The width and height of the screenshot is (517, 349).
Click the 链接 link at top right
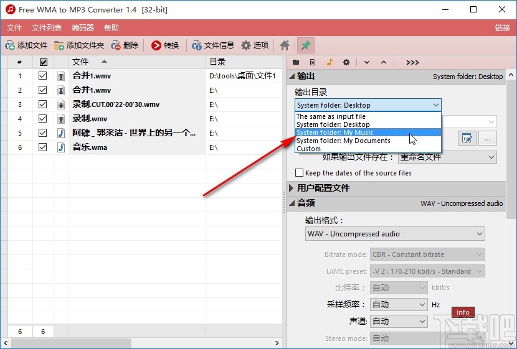503,27
